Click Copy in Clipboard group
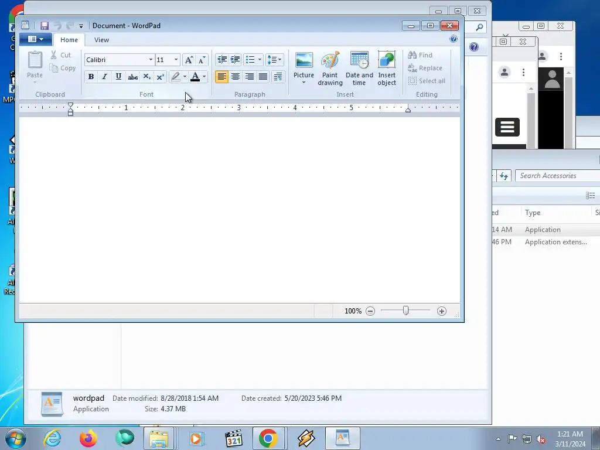The height and width of the screenshot is (450, 600). [x=63, y=68]
